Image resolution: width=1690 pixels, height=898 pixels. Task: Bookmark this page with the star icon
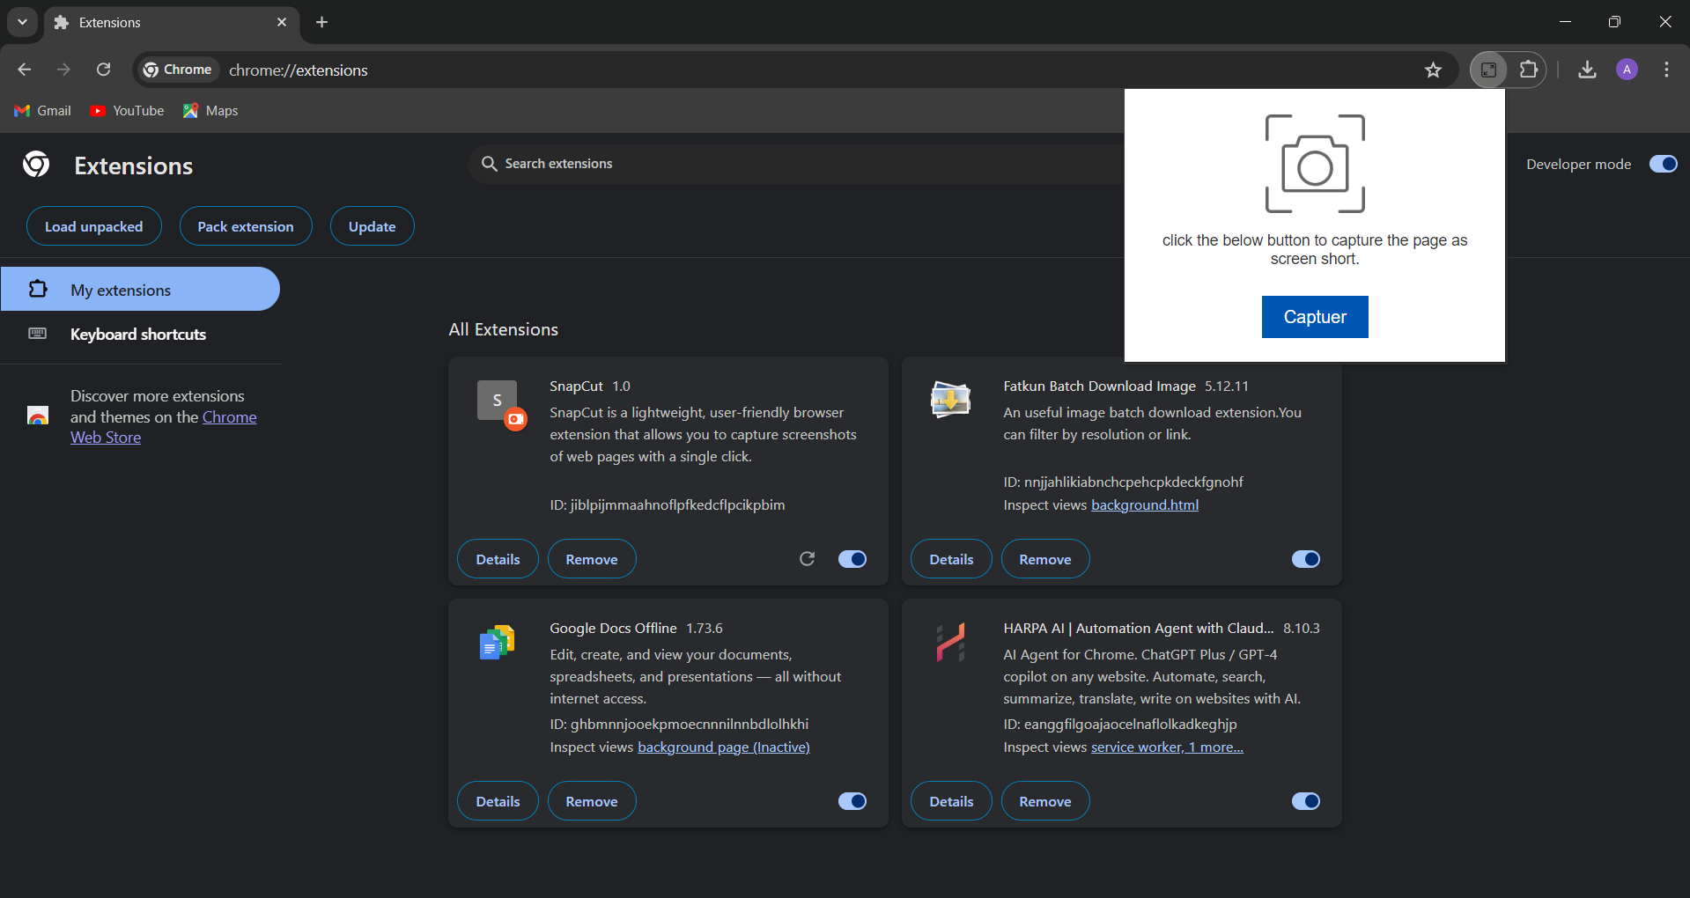point(1433,70)
